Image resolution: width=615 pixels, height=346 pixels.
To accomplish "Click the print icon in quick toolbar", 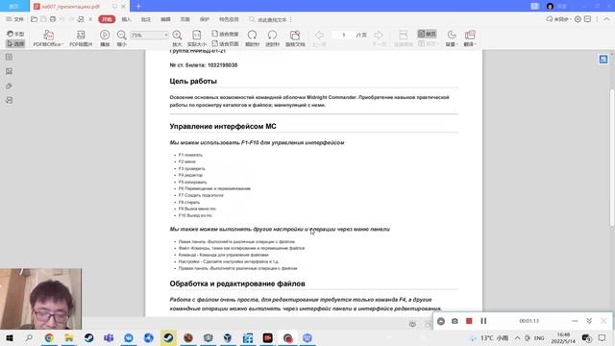I will (53, 19).
